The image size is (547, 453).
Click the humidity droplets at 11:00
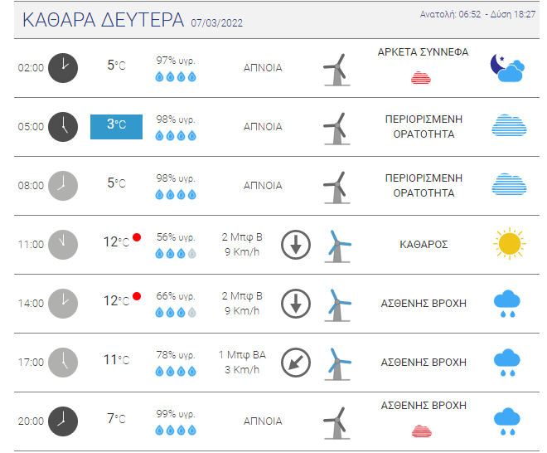[x=177, y=254]
